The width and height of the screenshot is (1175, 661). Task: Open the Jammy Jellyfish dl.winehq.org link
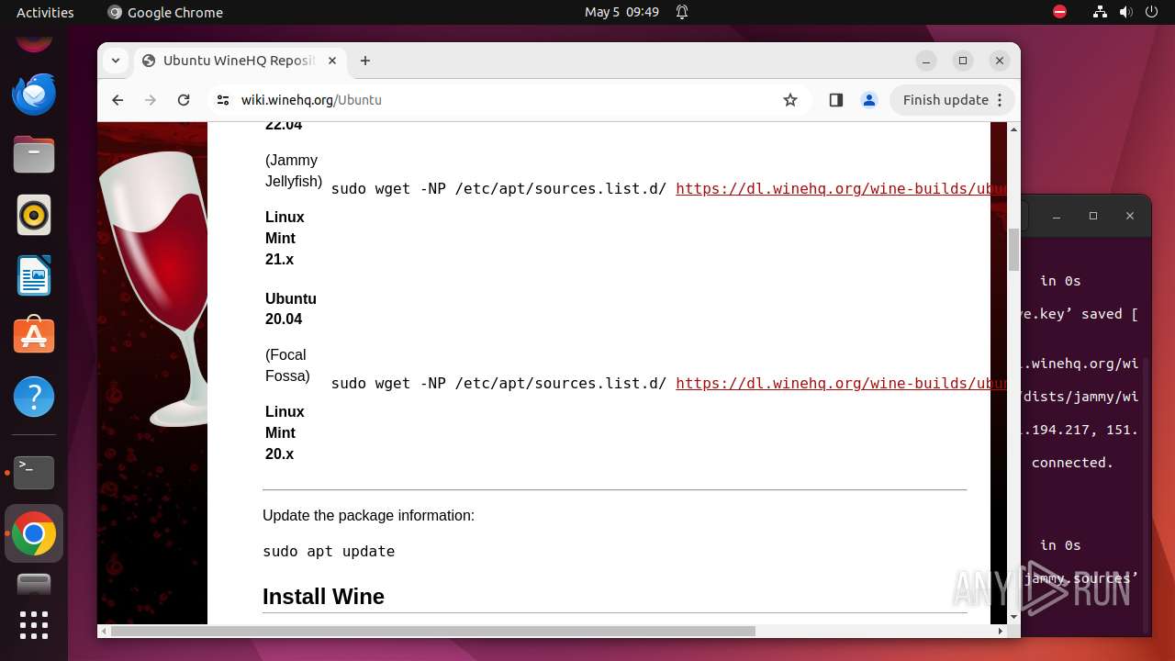[841, 188]
